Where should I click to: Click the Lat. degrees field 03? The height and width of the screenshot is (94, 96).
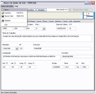click(x=6, y=67)
